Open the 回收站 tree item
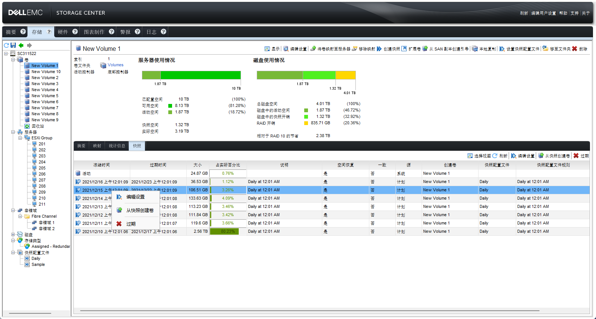Viewport: 596px width, 319px height. coord(38,126)
